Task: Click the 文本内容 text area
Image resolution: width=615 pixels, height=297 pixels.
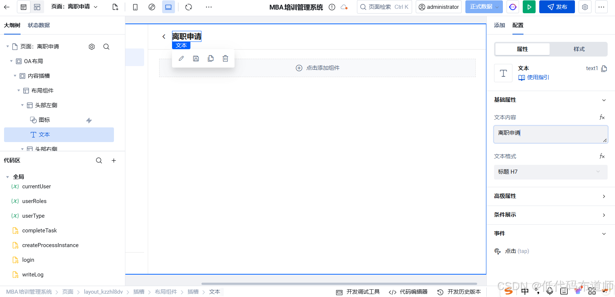Action: click(551, 134)
